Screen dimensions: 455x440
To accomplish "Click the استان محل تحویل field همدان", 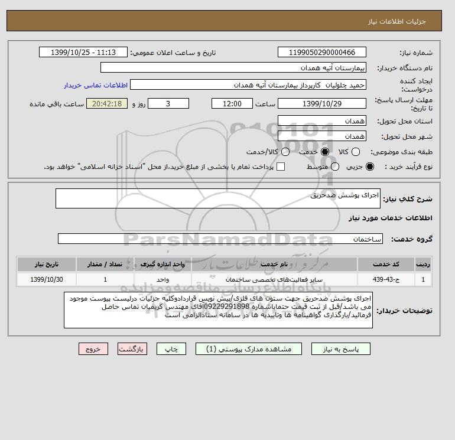I will 322,120.
